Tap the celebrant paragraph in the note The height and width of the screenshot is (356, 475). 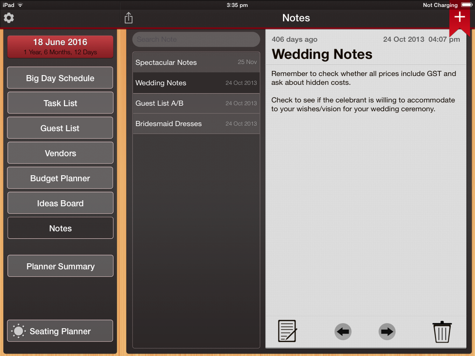363,104
